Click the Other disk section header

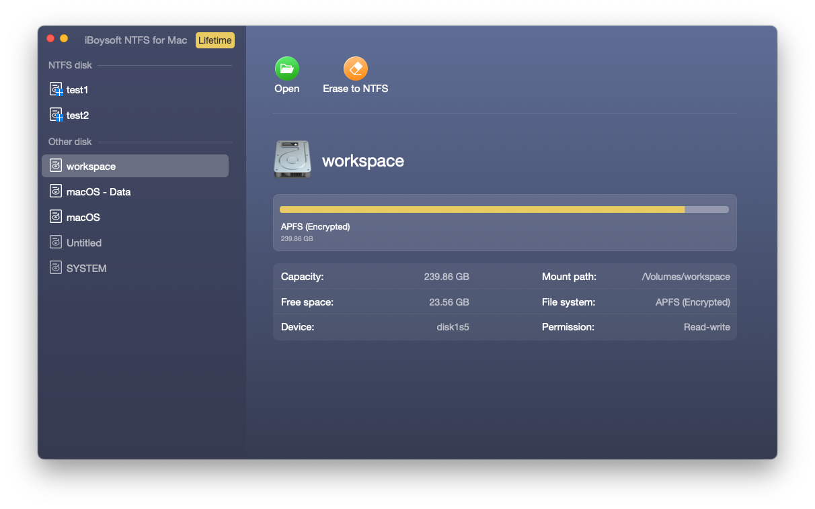[x=70, y=142]
